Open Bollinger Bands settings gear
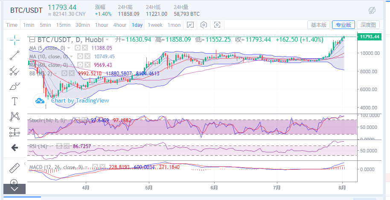390x200 pixels. click(x=64, y=74)
